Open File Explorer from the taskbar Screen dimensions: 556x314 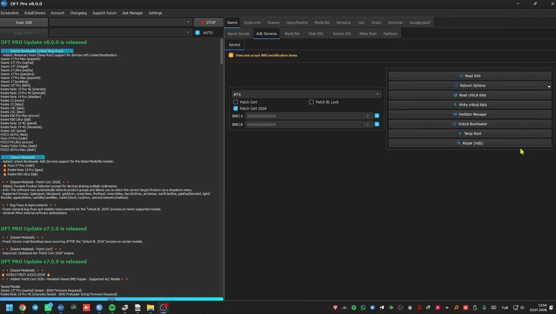(151, 308)
